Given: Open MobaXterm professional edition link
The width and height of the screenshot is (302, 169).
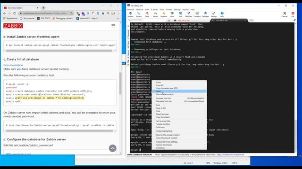Looking at the screenshot, I should [x=230, y=154].
